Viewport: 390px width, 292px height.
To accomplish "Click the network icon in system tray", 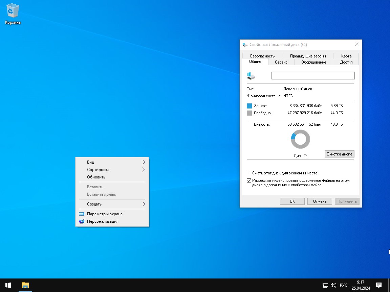I will (325, 285).
